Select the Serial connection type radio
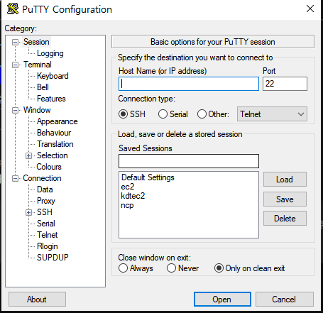The width and height of the screenshot is (323, 313). tap(163, 114)
